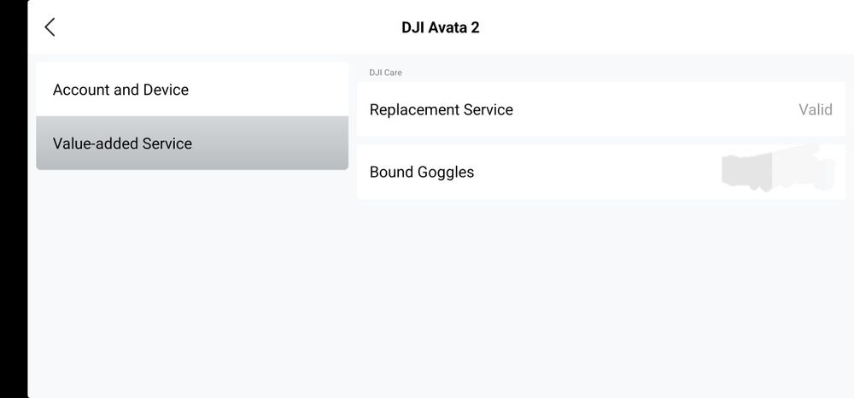The image size is (854, 398).
Task: Click the highlighted sidebar item
Action: (192, 143)
